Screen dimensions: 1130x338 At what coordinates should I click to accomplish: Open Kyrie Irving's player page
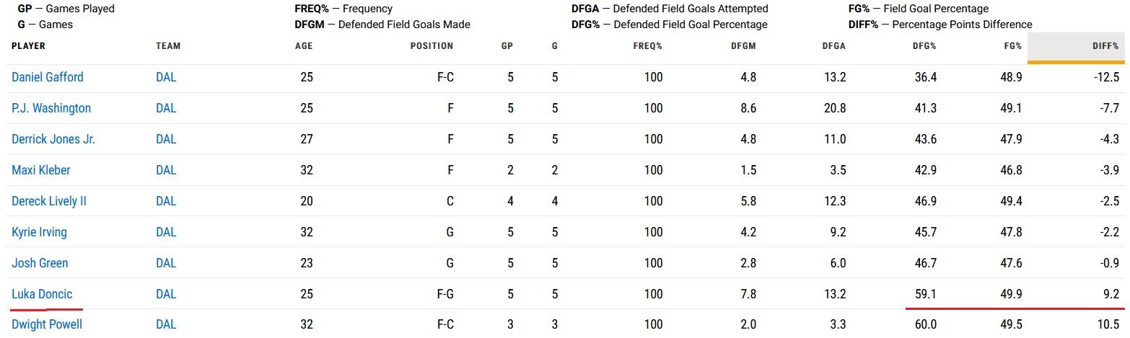pos(39,232)
